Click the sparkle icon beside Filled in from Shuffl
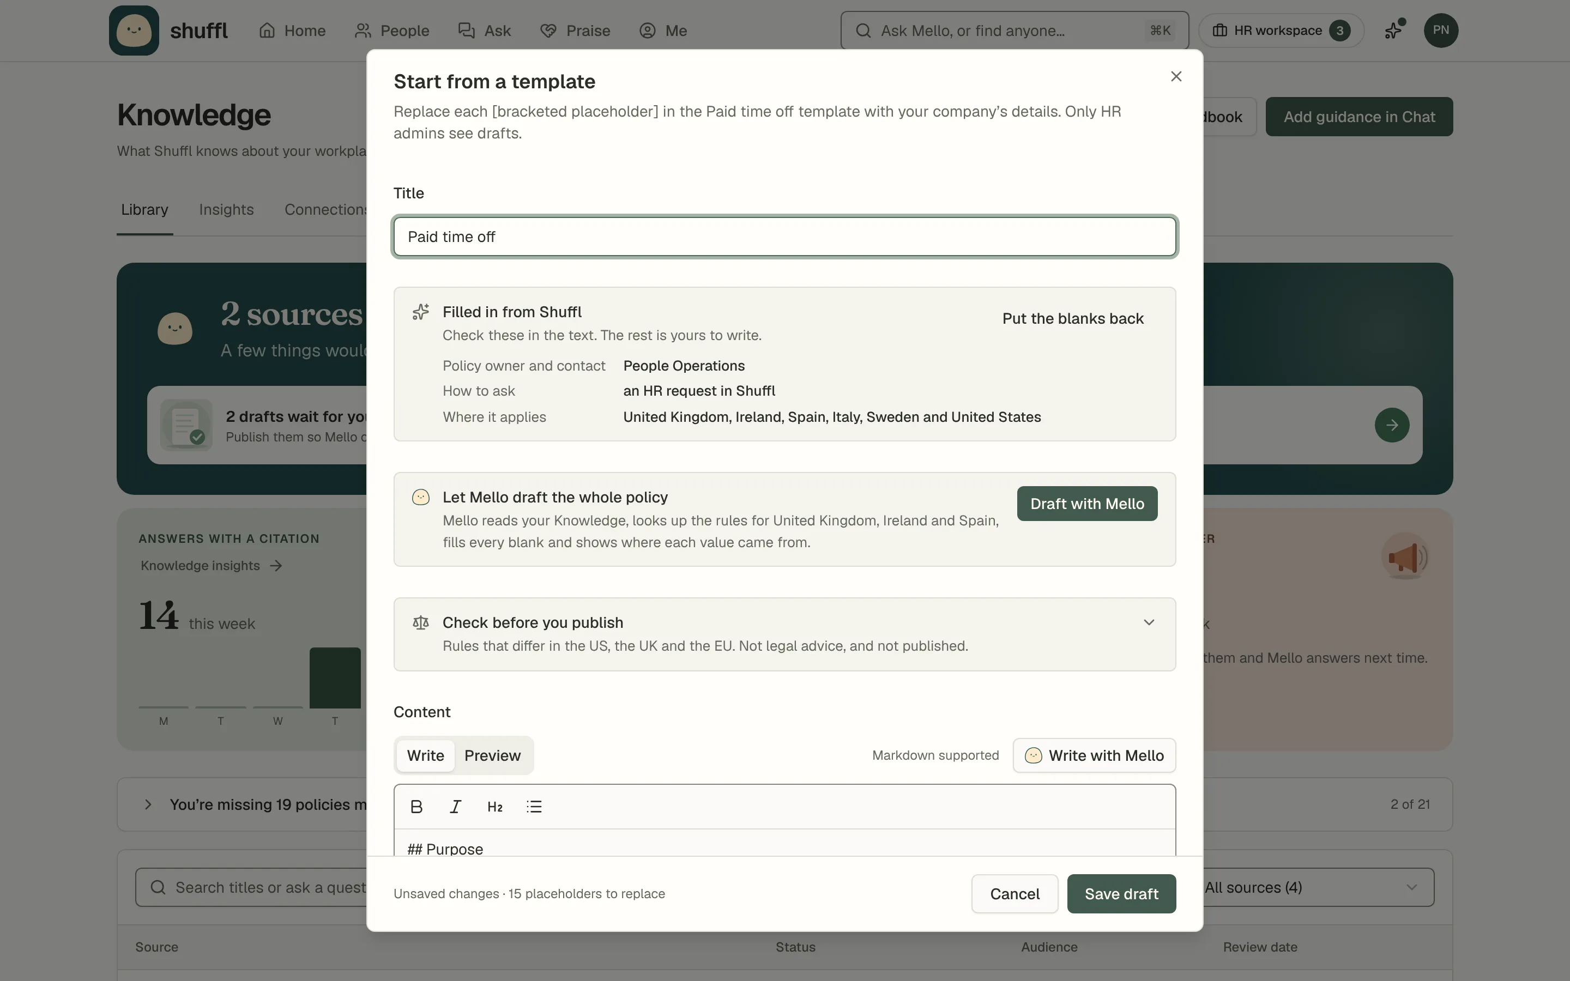This screenshot has width=1570, height=981. [x=420, y=312]
